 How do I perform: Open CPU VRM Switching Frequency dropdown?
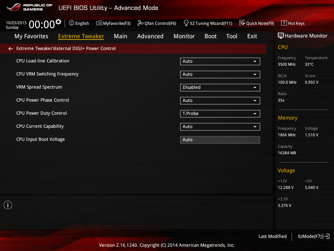click(220, 74)
